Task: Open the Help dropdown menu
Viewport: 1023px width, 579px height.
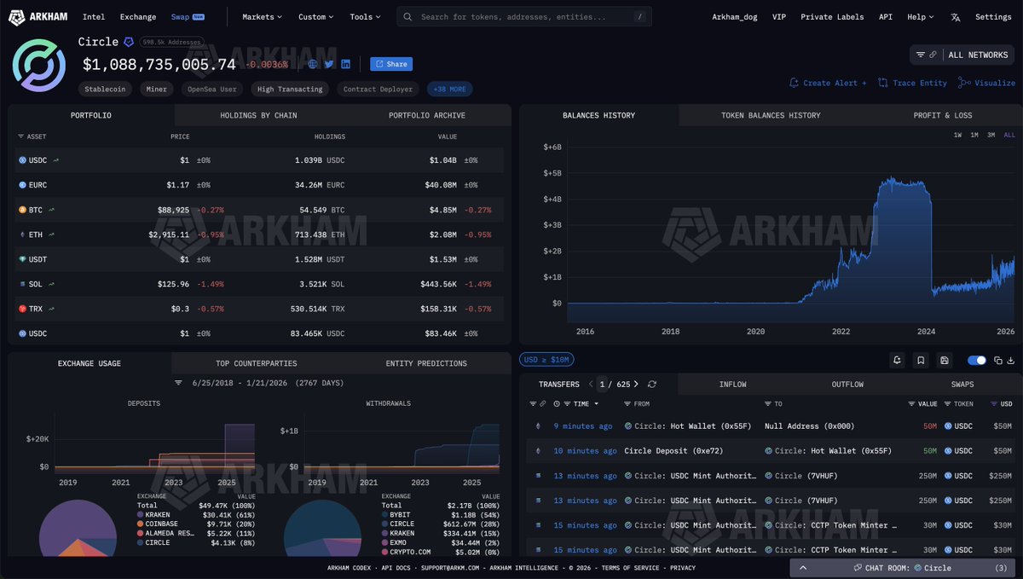Action: coord(920,17)
